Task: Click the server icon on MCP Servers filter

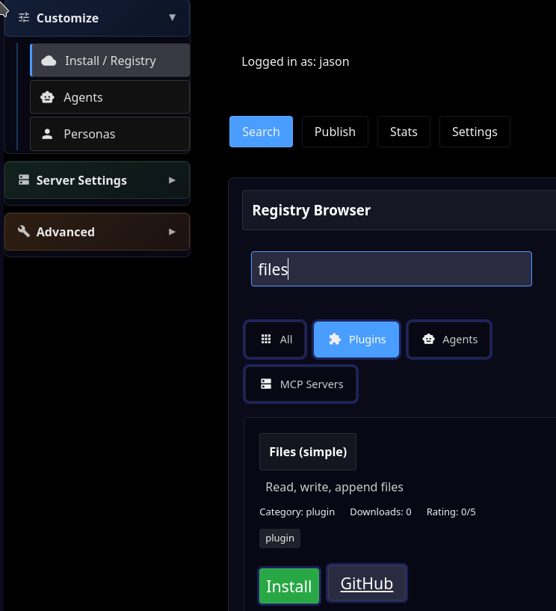Action: (266, 384)
